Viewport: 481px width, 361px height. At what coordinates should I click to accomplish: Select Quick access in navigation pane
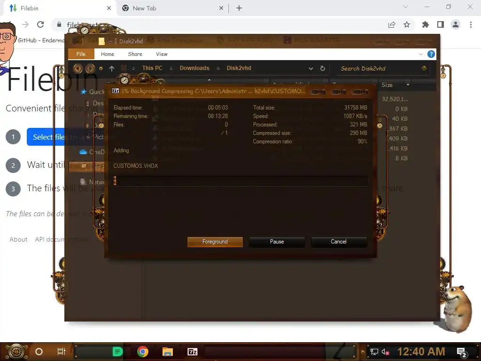tap(93, 92)
